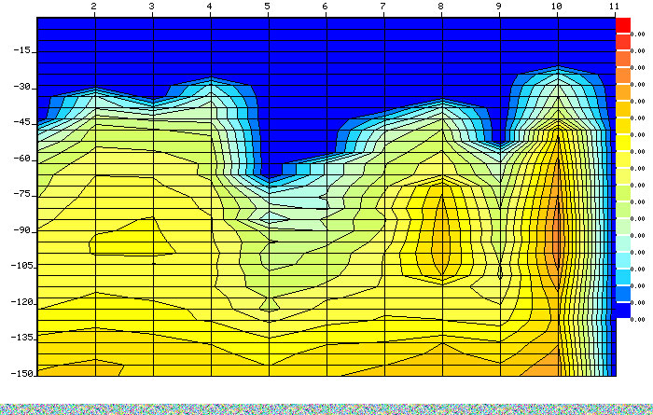Click the dark blue swatch at legend bottom
This screenshot has height=415, width=653.
coord(623,310)
